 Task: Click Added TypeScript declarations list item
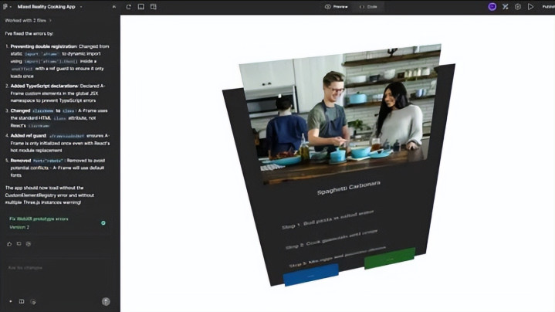point(57,93)
